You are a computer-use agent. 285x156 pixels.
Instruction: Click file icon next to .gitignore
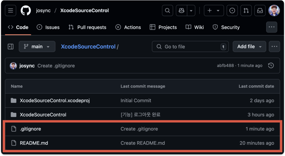14,129
